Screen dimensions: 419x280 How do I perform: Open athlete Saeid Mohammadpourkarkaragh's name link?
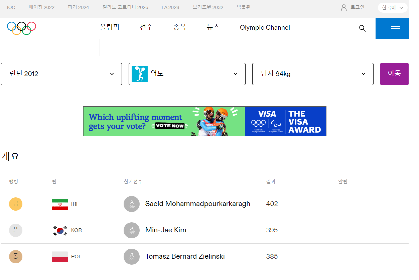point(198,204)
